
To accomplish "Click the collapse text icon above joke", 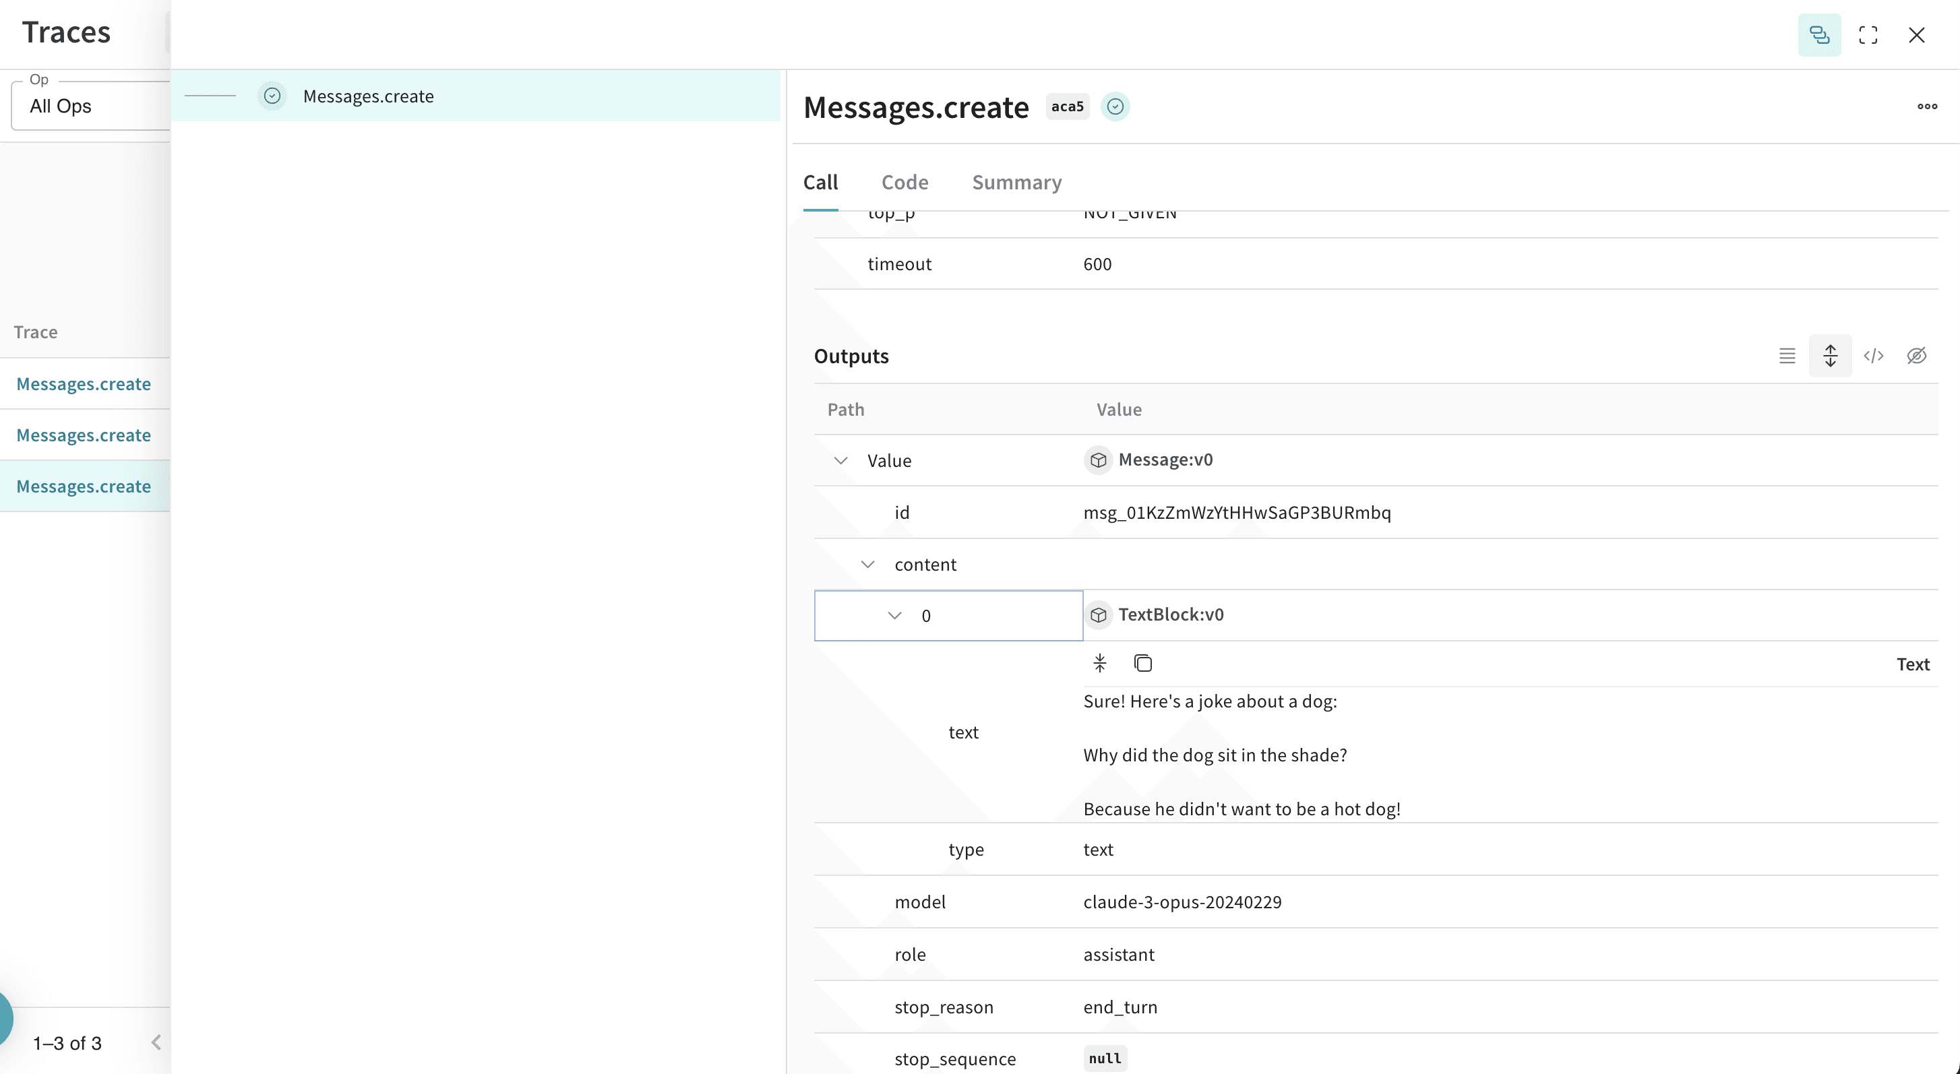I will (x=1099, y=663).
